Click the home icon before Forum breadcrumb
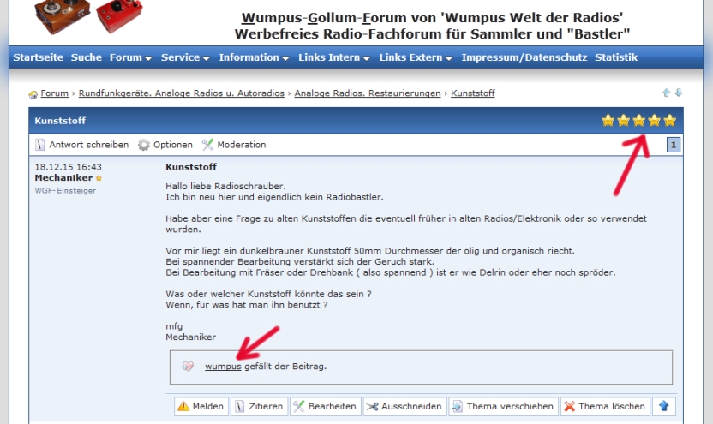Image resolution: width=713 pixels, height=424 pixels. coord(33,93)
